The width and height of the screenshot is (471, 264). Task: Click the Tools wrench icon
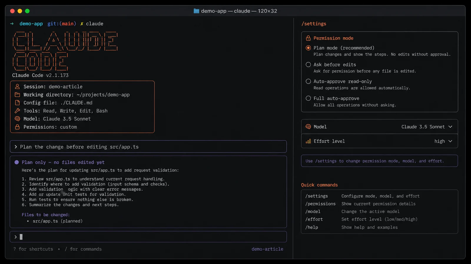(x=17, y=111)
